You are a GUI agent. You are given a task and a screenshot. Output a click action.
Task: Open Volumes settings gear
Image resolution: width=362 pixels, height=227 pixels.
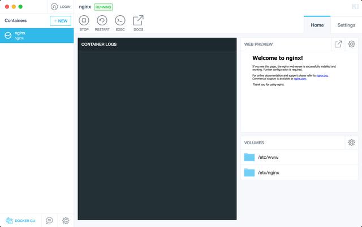pos(351,143)
